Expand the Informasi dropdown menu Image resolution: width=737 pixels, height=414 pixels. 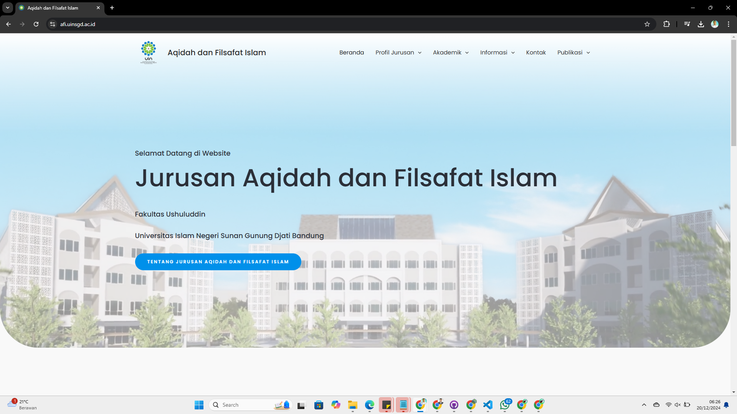497,53
